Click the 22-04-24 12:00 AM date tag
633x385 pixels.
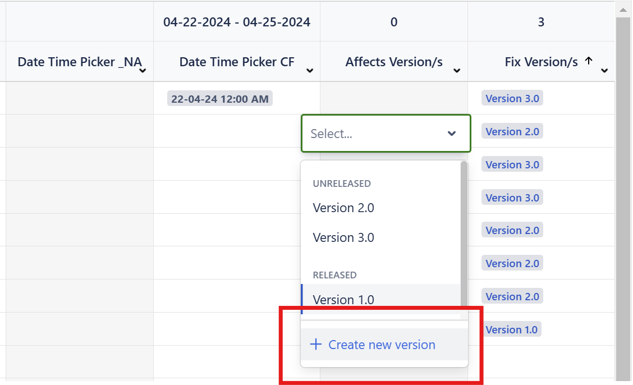click(x=220, y=99)
